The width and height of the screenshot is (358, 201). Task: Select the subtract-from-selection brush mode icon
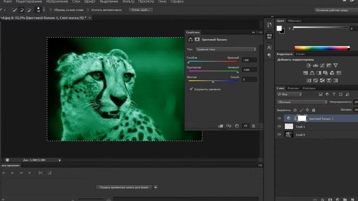pyautogui.click(x=29, y=10)
